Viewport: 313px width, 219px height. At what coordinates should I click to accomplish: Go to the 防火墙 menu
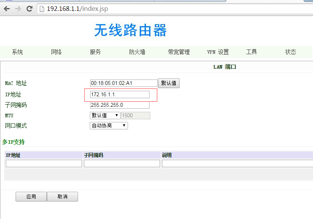point(137,52)
